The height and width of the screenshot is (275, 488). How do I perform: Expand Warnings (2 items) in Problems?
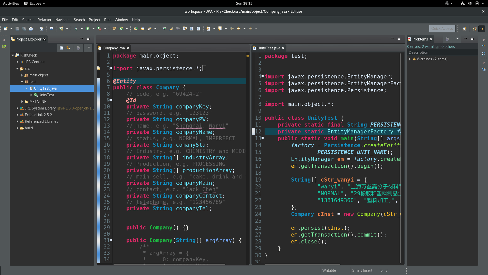pos(410,59)
